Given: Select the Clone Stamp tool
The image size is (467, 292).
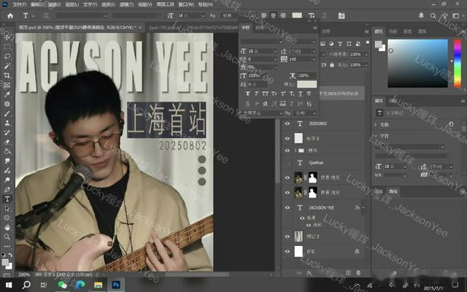Looking at the screenshot, I should 7,123.
